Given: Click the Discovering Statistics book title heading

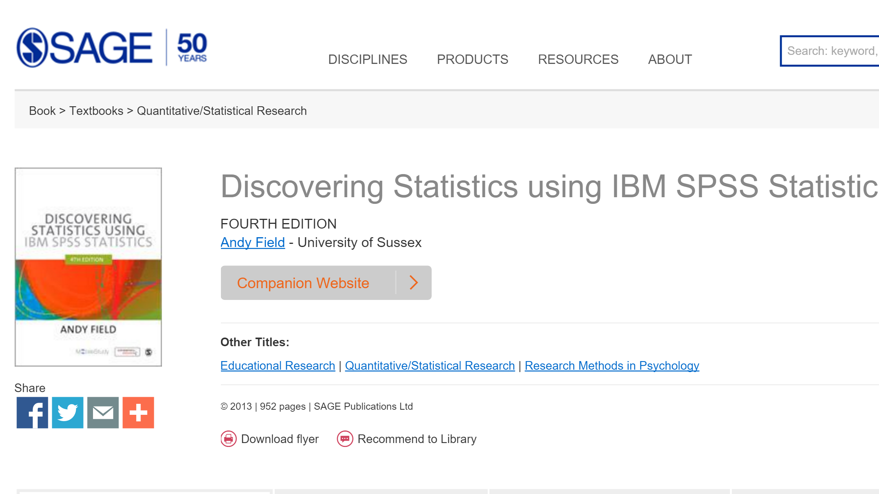Looking at the screenshot, I should pyautogui.click(x=549, y=187).
